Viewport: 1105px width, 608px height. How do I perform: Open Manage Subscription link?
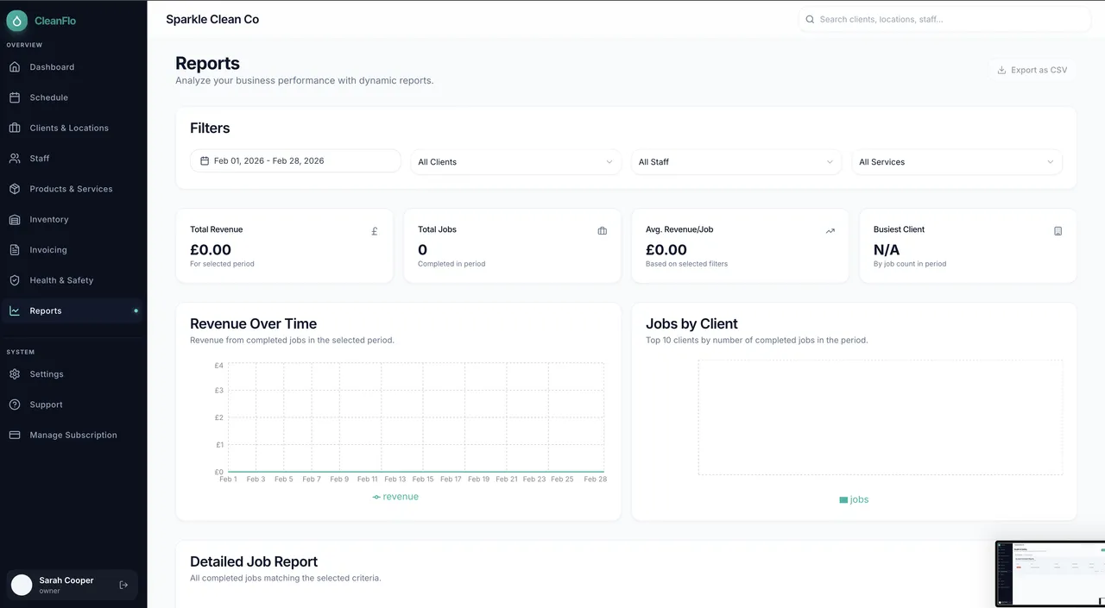coord(73,436)
